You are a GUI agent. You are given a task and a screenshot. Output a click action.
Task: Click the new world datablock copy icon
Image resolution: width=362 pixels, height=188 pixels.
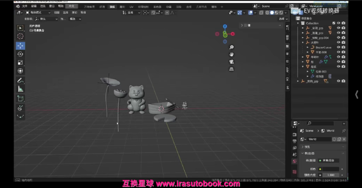click(339, 139)
